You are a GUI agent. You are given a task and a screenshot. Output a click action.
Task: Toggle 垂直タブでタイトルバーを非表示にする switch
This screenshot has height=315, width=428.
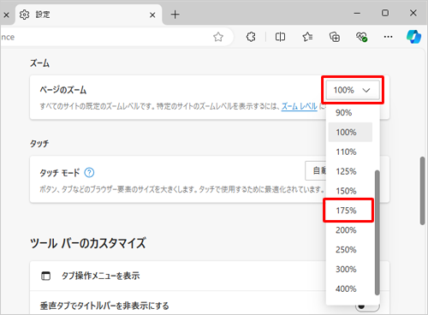(x=367, y=306)
